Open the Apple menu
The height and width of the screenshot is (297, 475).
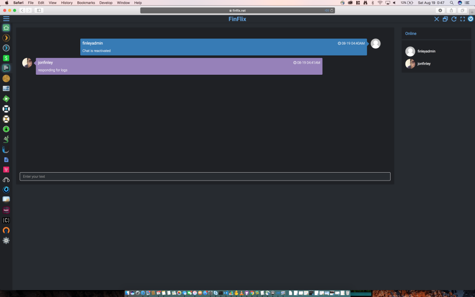[x=6, y=3]
